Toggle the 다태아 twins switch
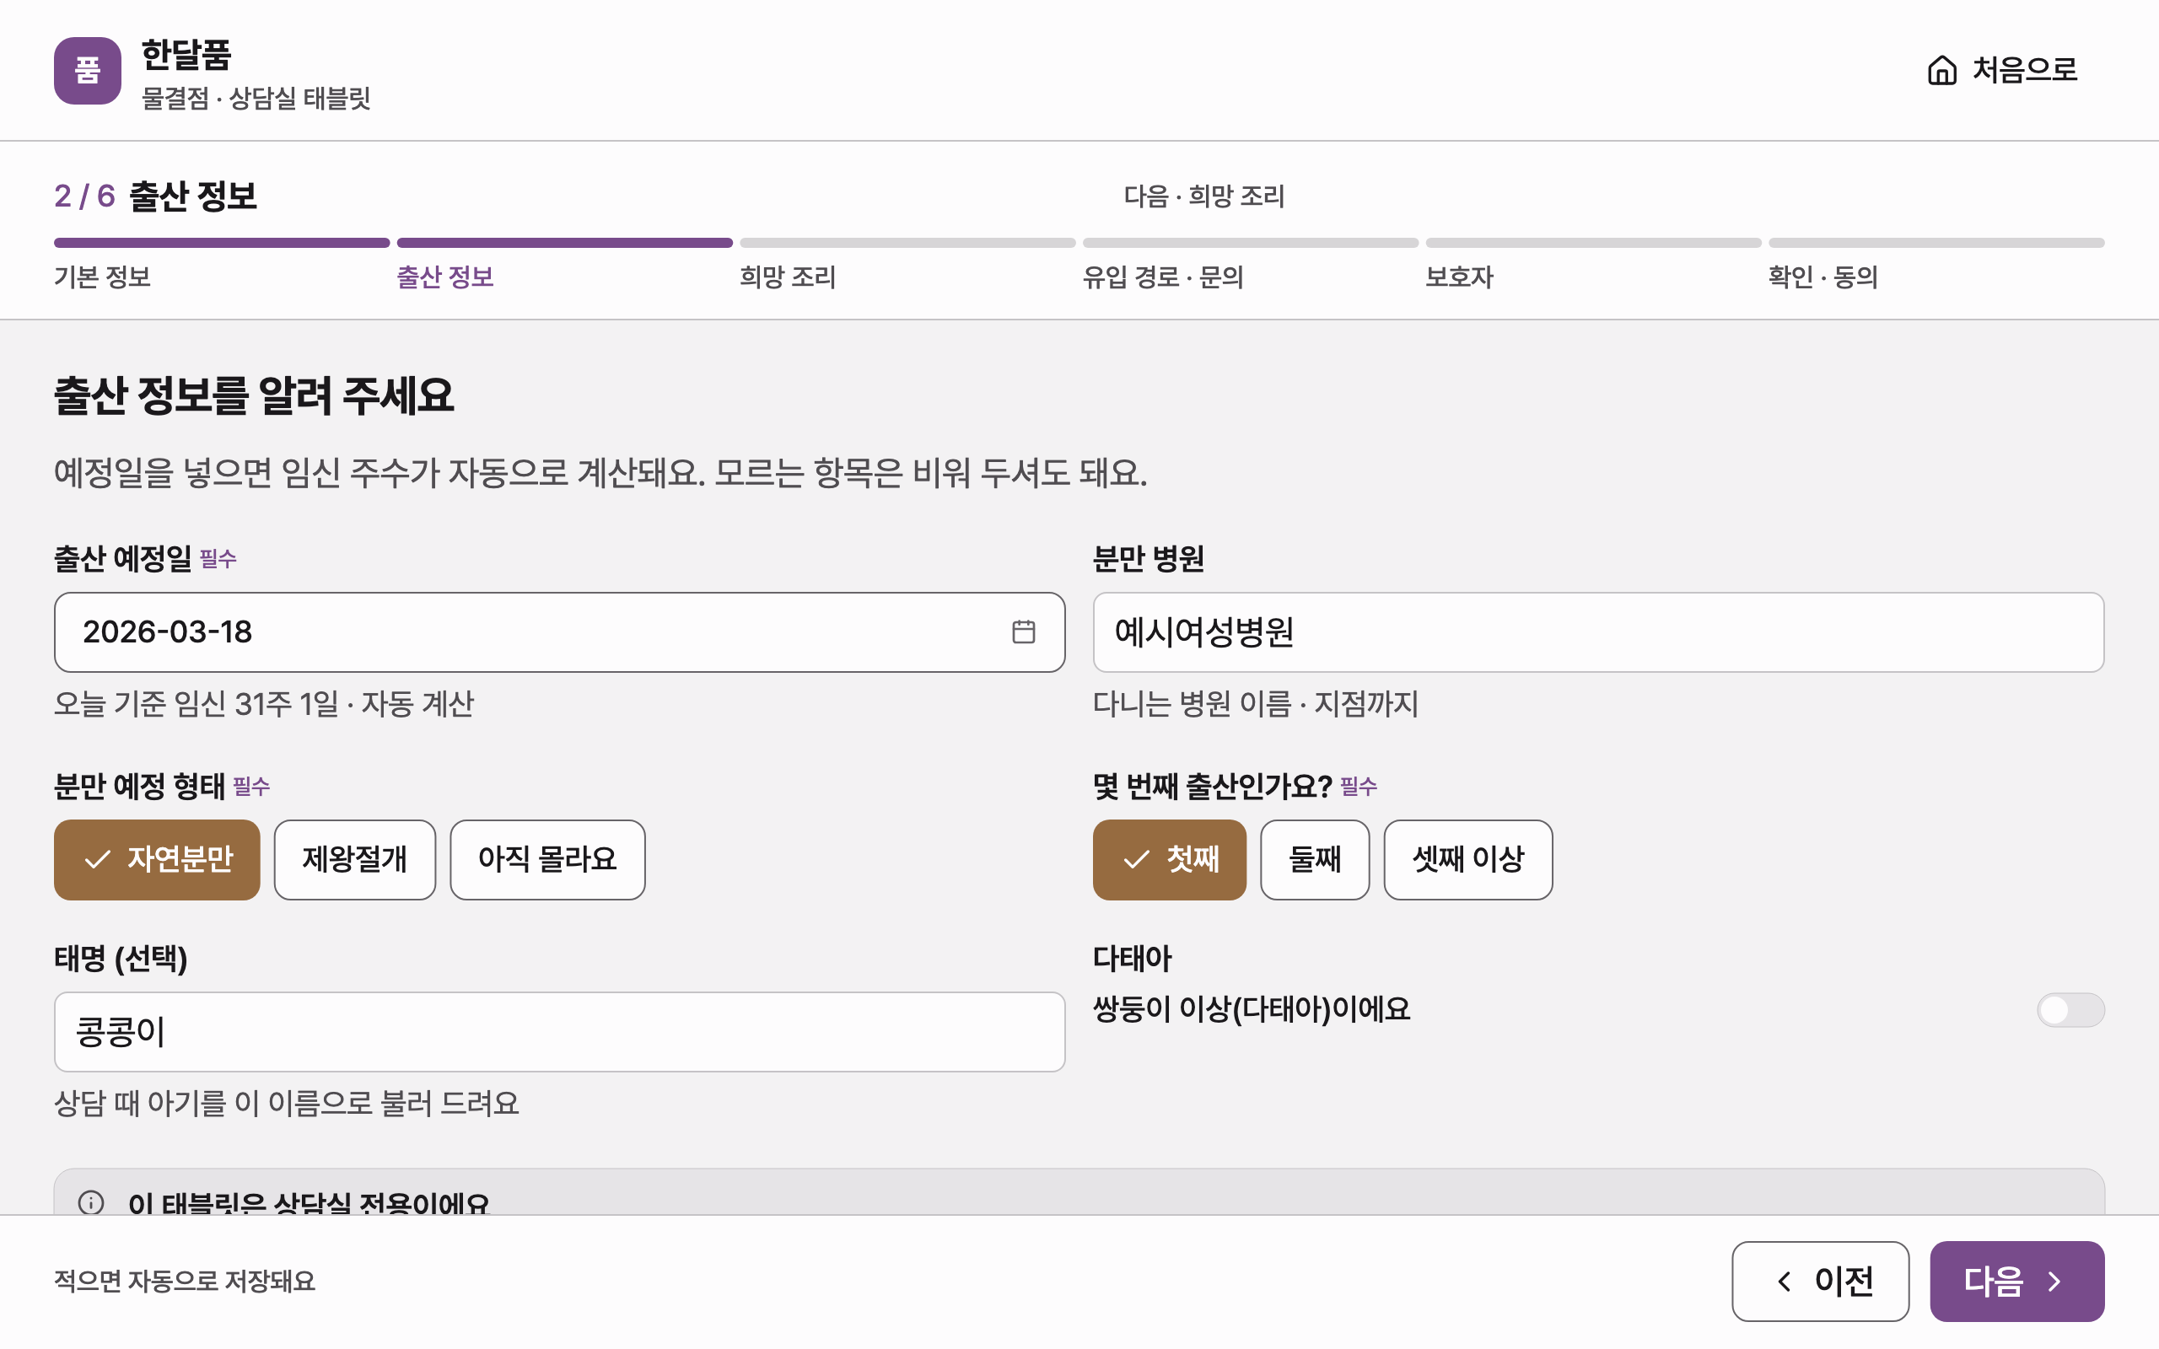The width and height of the screenshot is (2159, 1349). [x=2070, y=1010]
